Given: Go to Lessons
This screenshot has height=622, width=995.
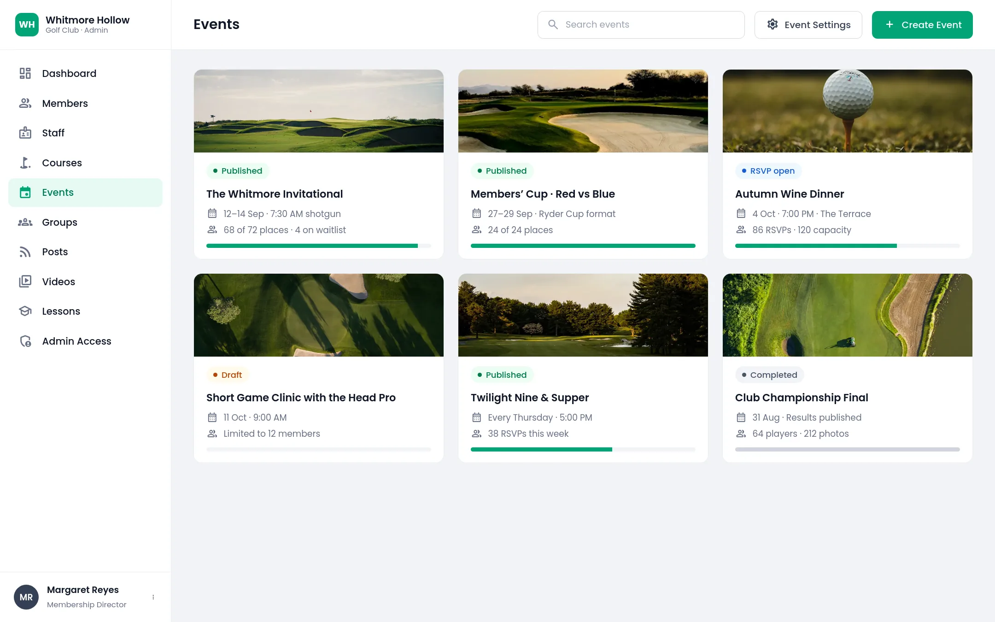Looking at the screenshot, I should (85, 311).
